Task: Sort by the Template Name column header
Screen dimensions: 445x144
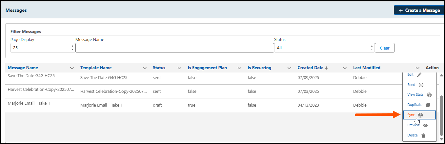Action: tap(96, 68)
